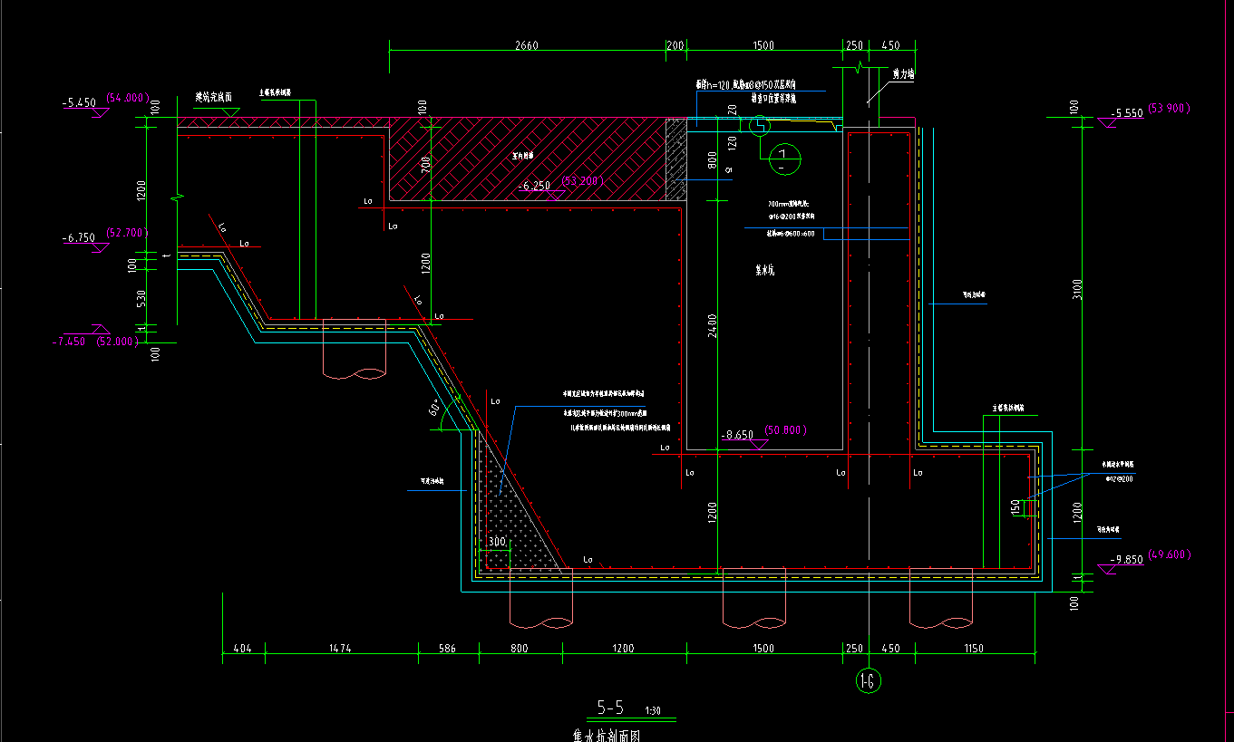
Task: Click the 1-G axis bubble
Action: tap(869, 680)
